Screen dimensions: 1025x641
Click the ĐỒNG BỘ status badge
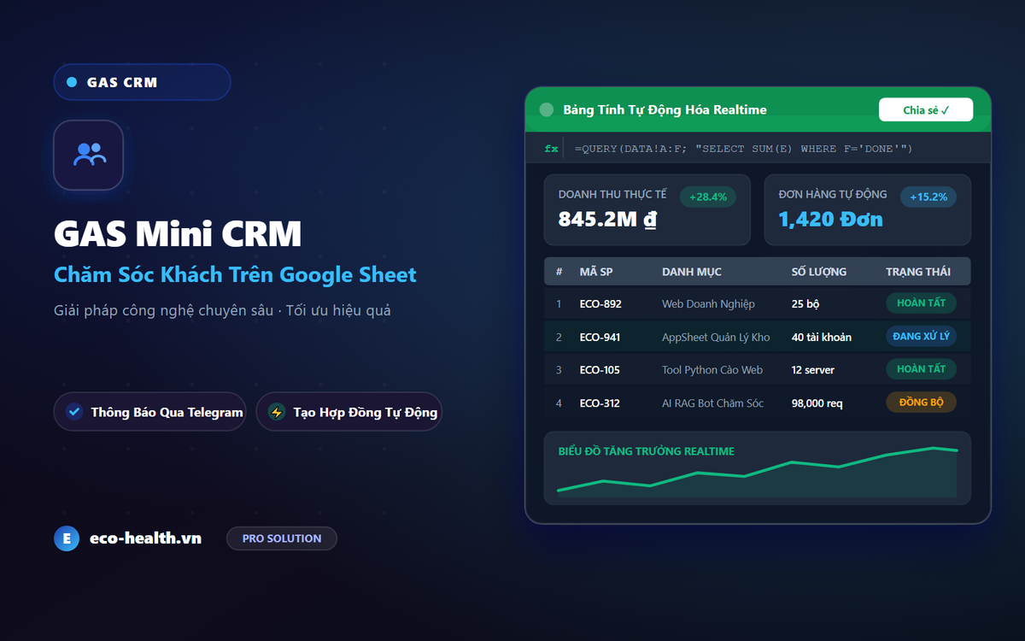[922, 402]
